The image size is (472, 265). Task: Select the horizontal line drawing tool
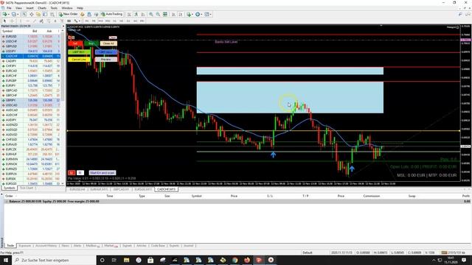[x=28, y=21]
